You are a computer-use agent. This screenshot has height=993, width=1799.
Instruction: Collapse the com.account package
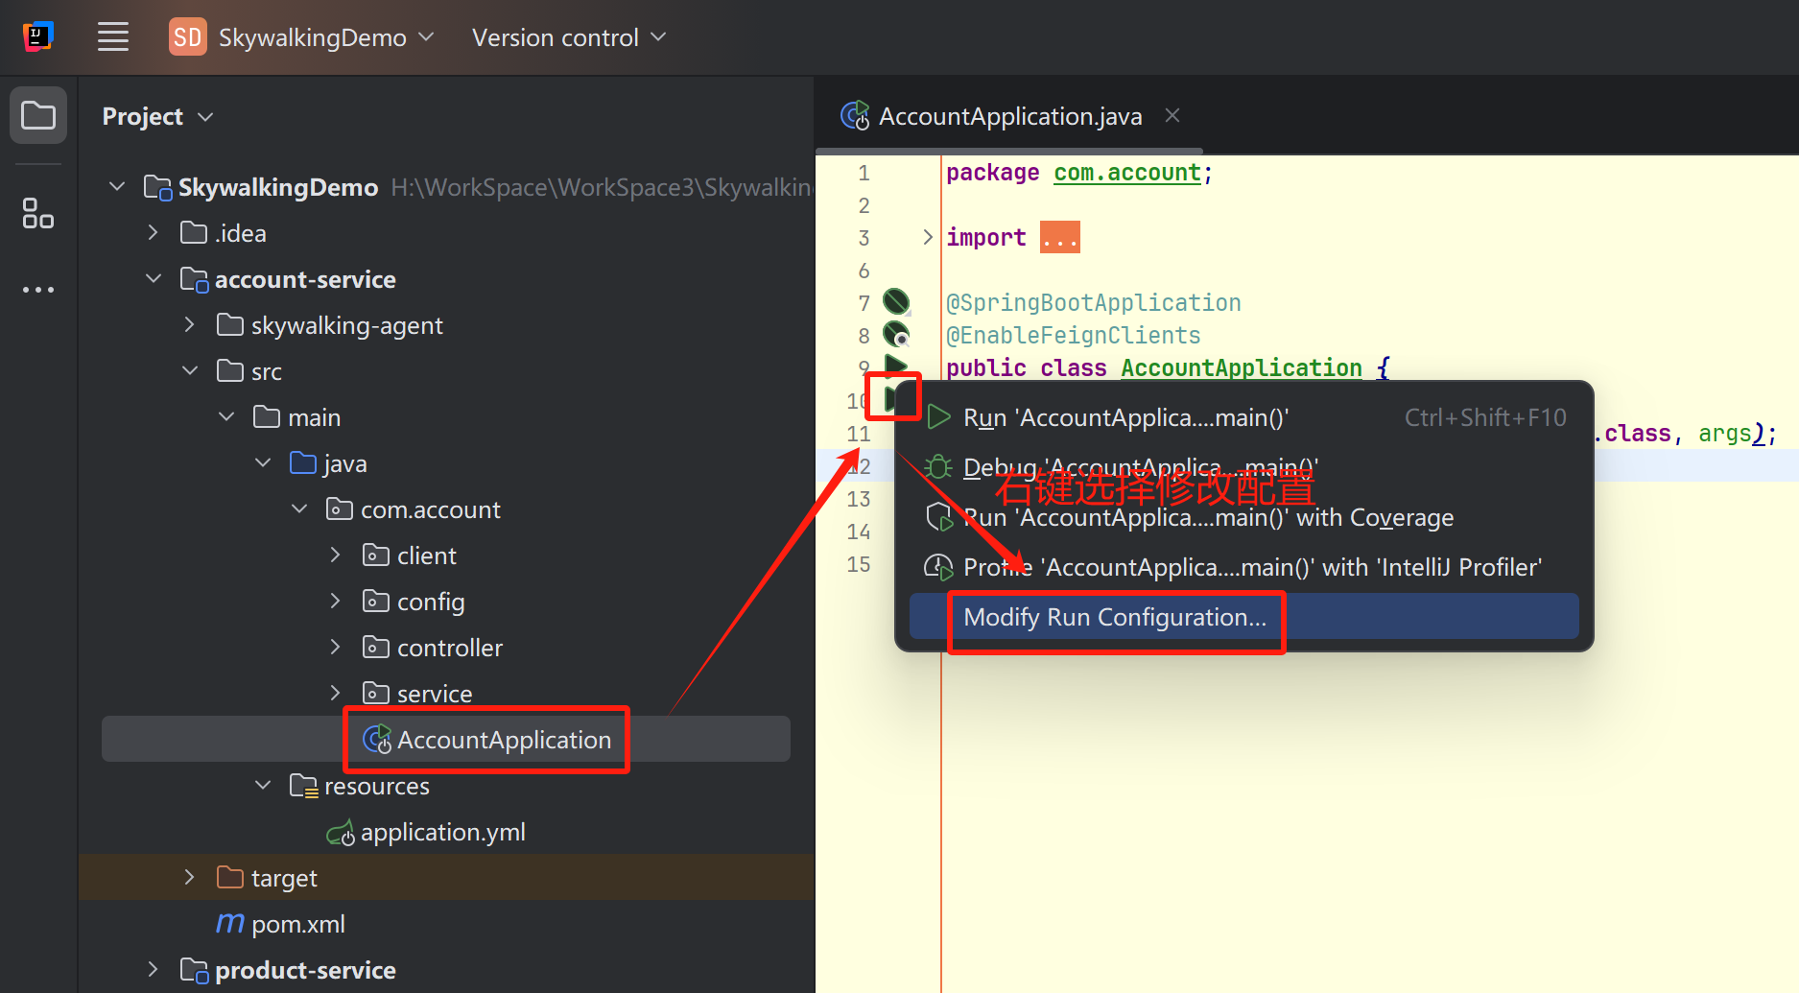coord(299,508)
